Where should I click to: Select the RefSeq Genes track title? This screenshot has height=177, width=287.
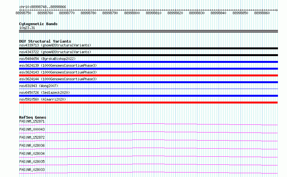tap(33, 117)
